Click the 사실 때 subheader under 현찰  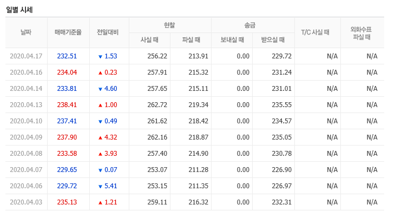tap(149, 40)
